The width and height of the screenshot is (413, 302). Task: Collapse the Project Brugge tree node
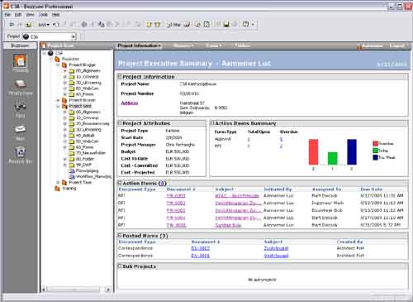click(58, 65)
